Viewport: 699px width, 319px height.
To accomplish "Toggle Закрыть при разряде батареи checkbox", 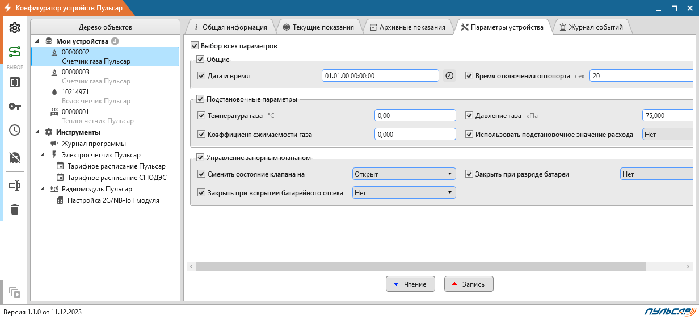I will click(x=469, y=174).
